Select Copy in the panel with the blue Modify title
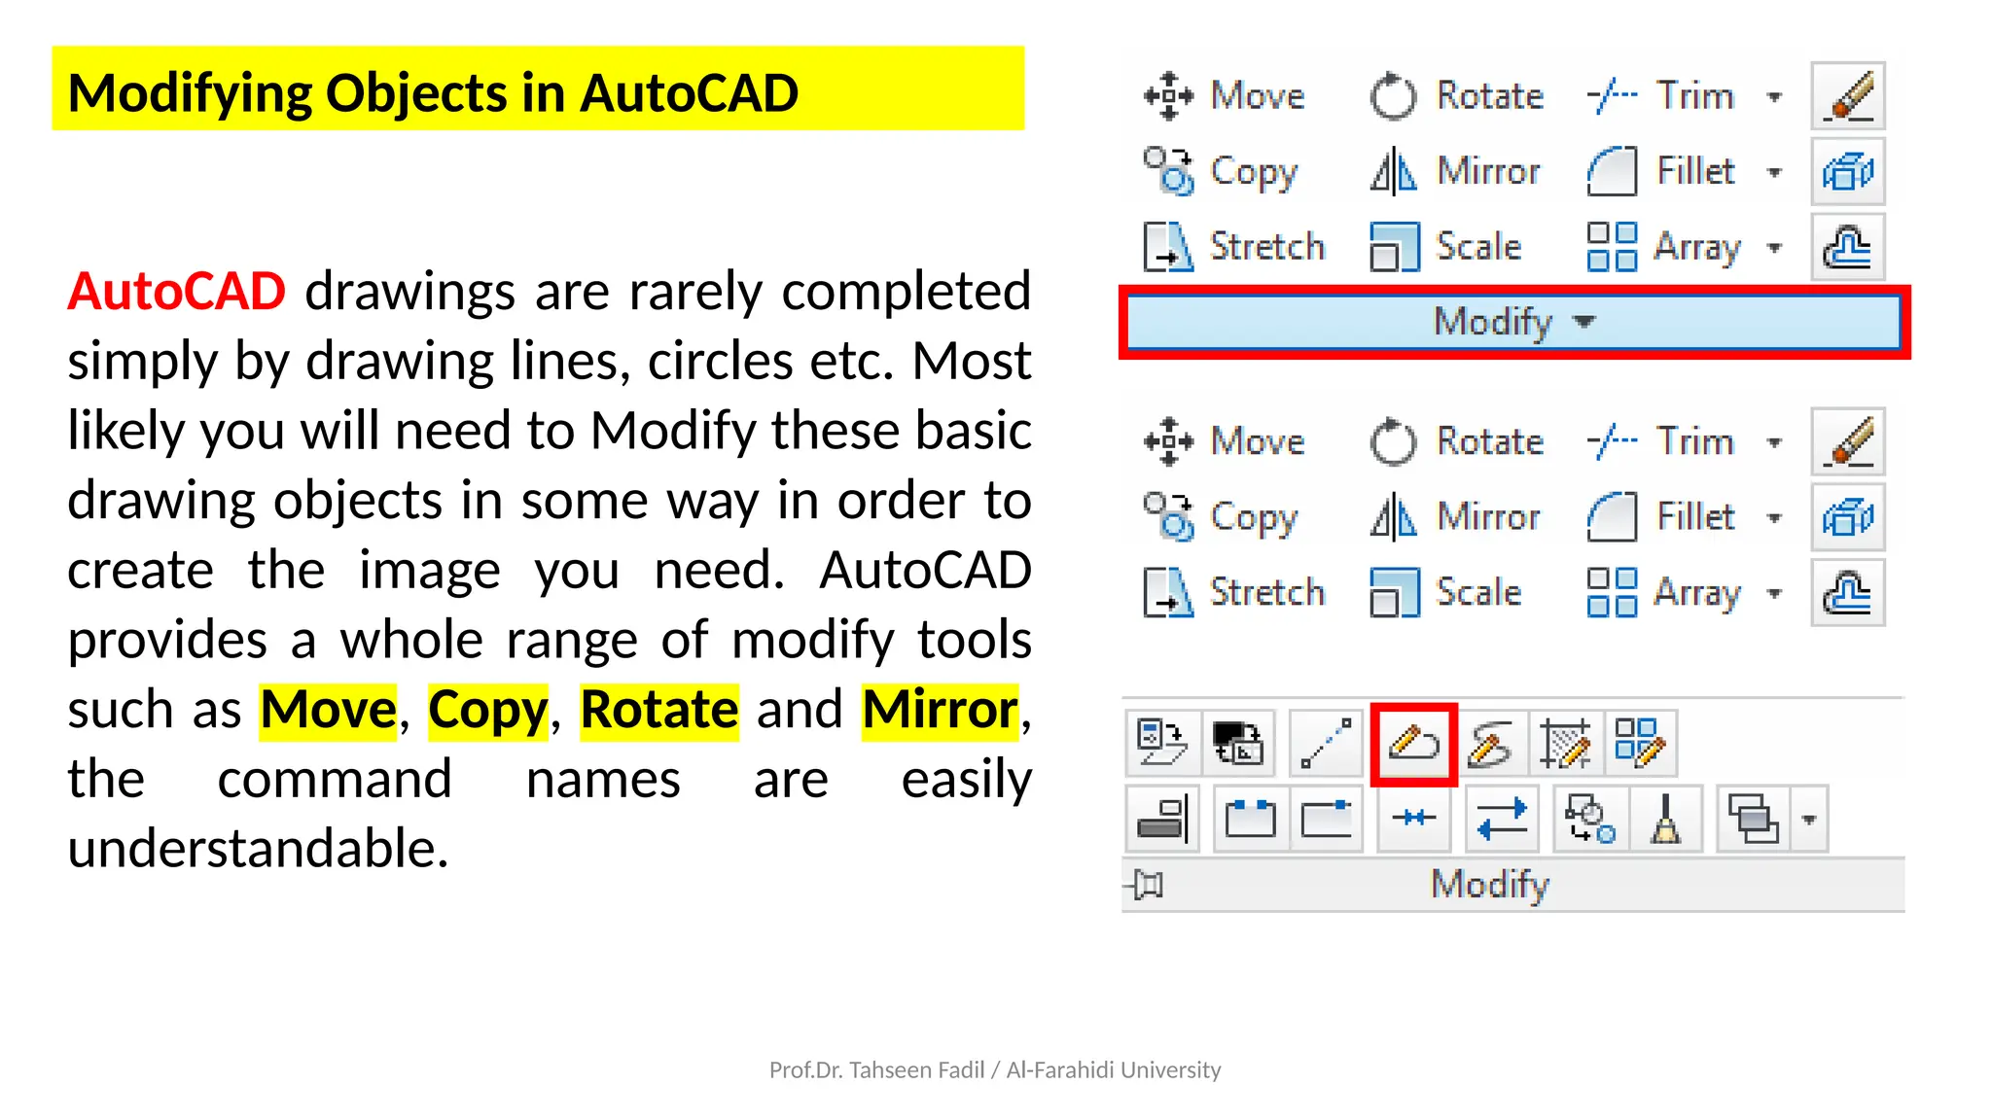The image size is (1992, 1120). tap(1222, 171)
